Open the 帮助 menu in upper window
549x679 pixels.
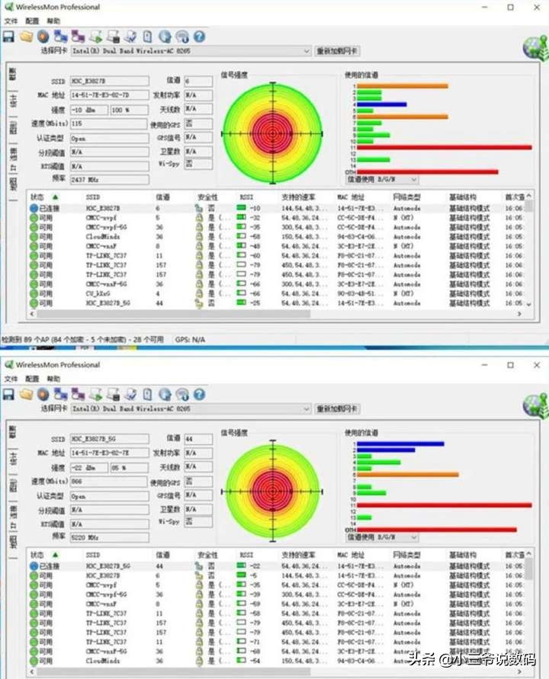53,21
